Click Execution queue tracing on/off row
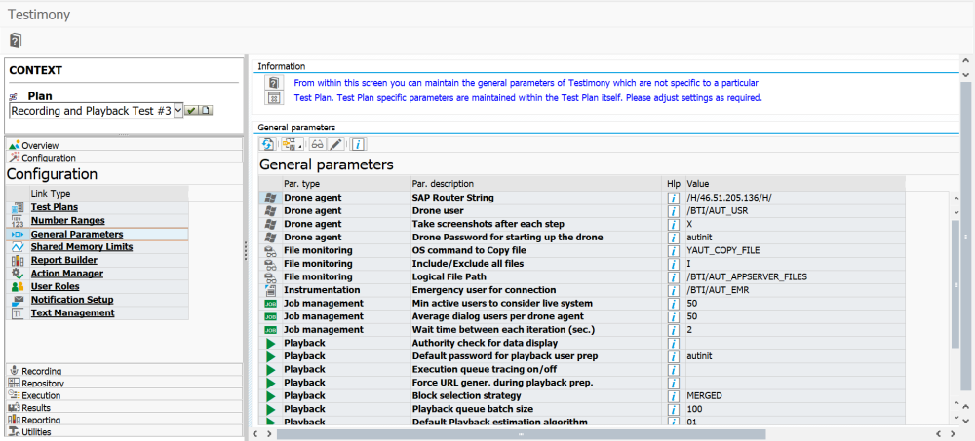The image size is (975, 441). pyautogui.click(x=581, y=369)
